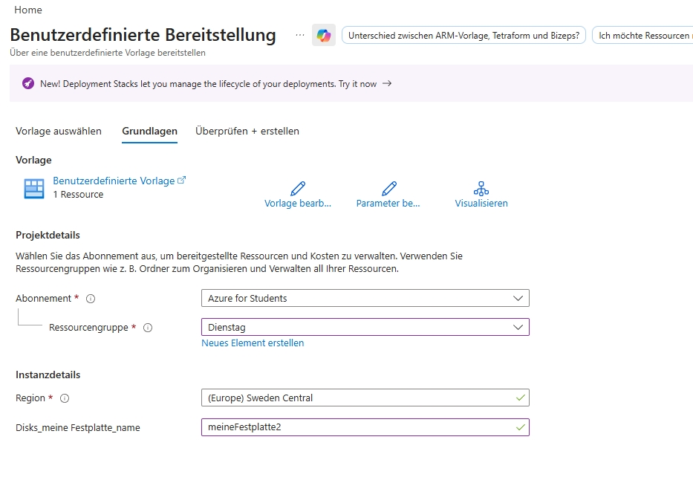This screenshot has width=693, height=483.
Task: Click the info icon next to Region
Action: click(x=65, y=398)
